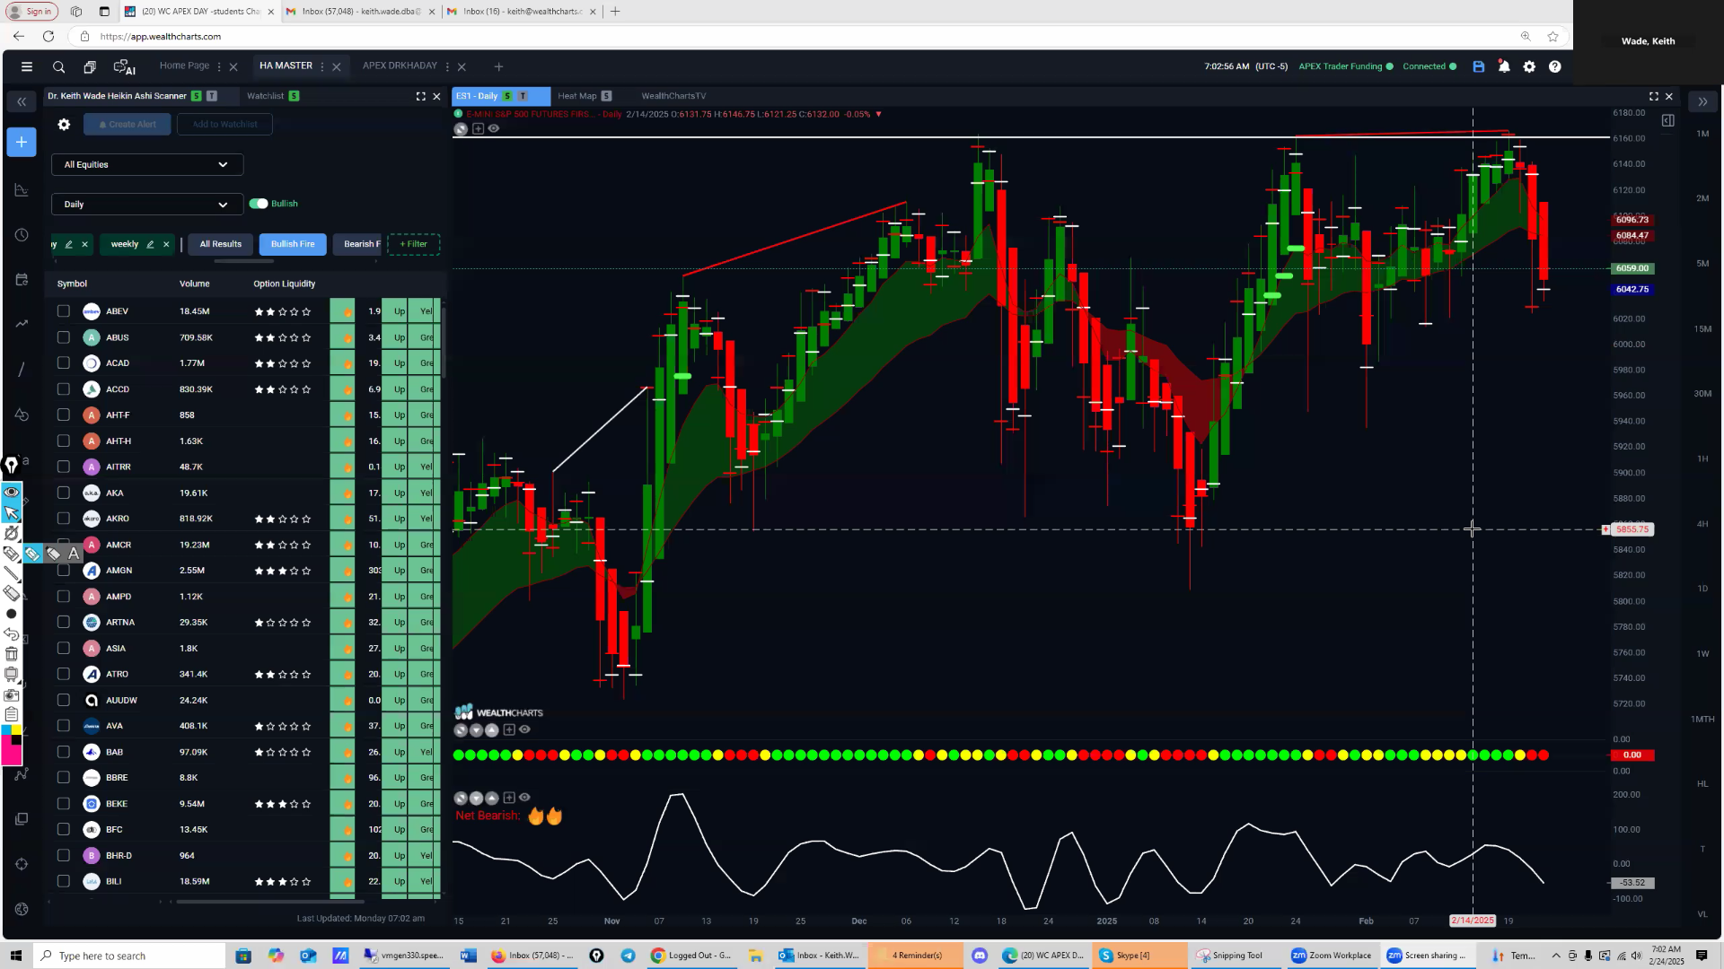Check the ABEV row checkbox
Image resolution: width=1724 pixels, height=969 pixels.
(x=63, y=311)
